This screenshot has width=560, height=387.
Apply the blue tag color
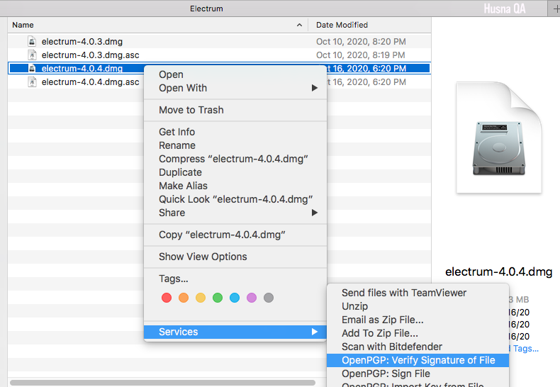pyautogui.click(x=235, y=298)
